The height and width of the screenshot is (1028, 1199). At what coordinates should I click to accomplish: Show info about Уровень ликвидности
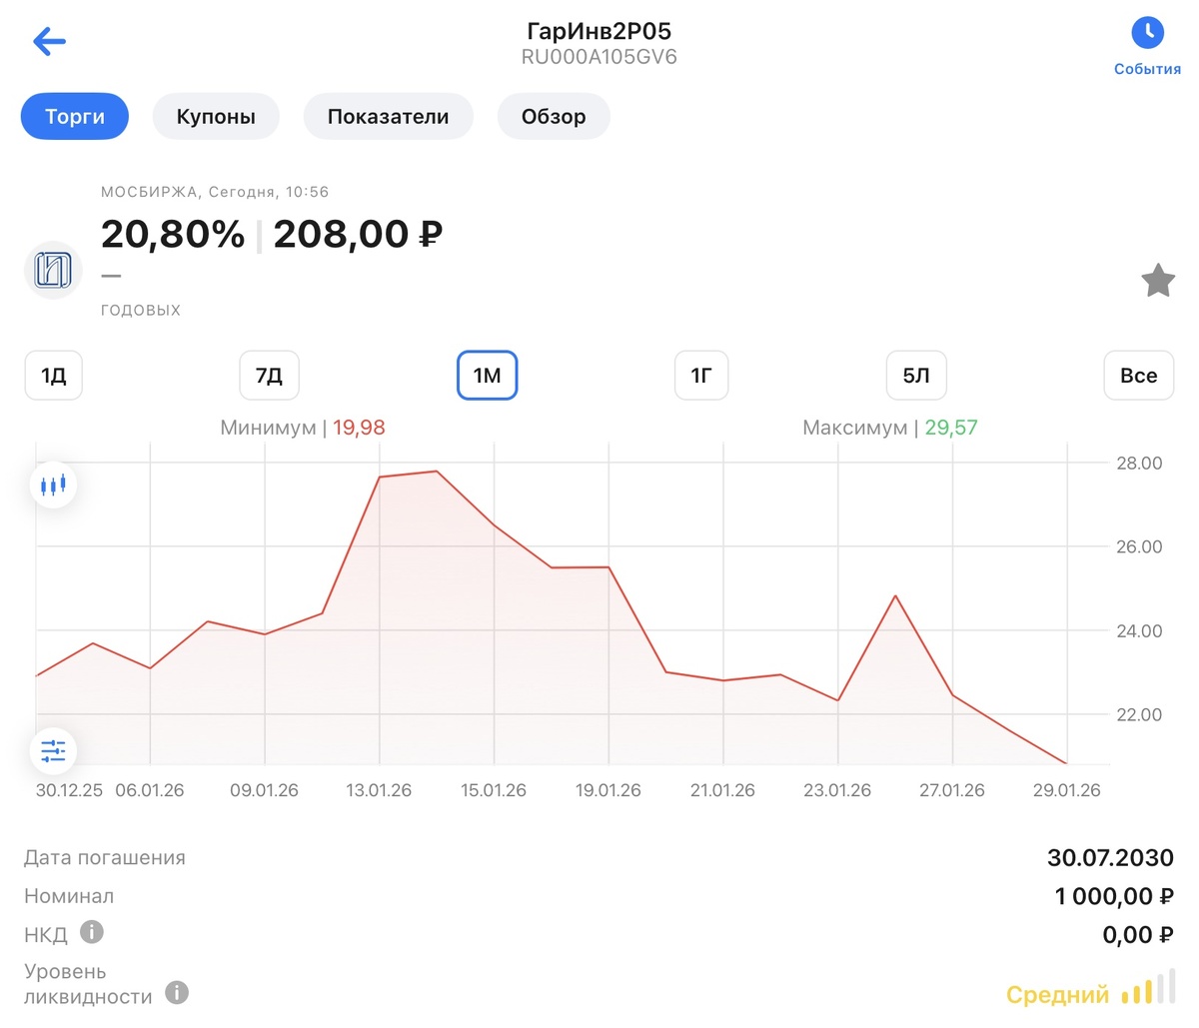click(177, 992)
